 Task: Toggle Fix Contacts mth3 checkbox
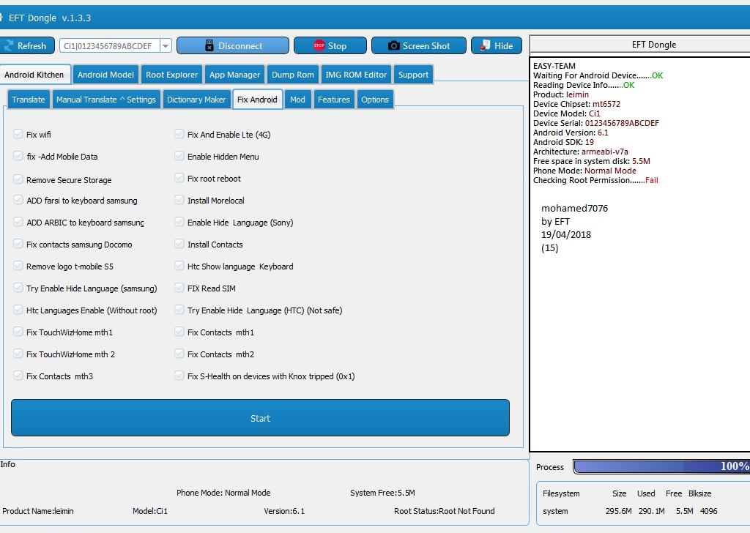18,376
